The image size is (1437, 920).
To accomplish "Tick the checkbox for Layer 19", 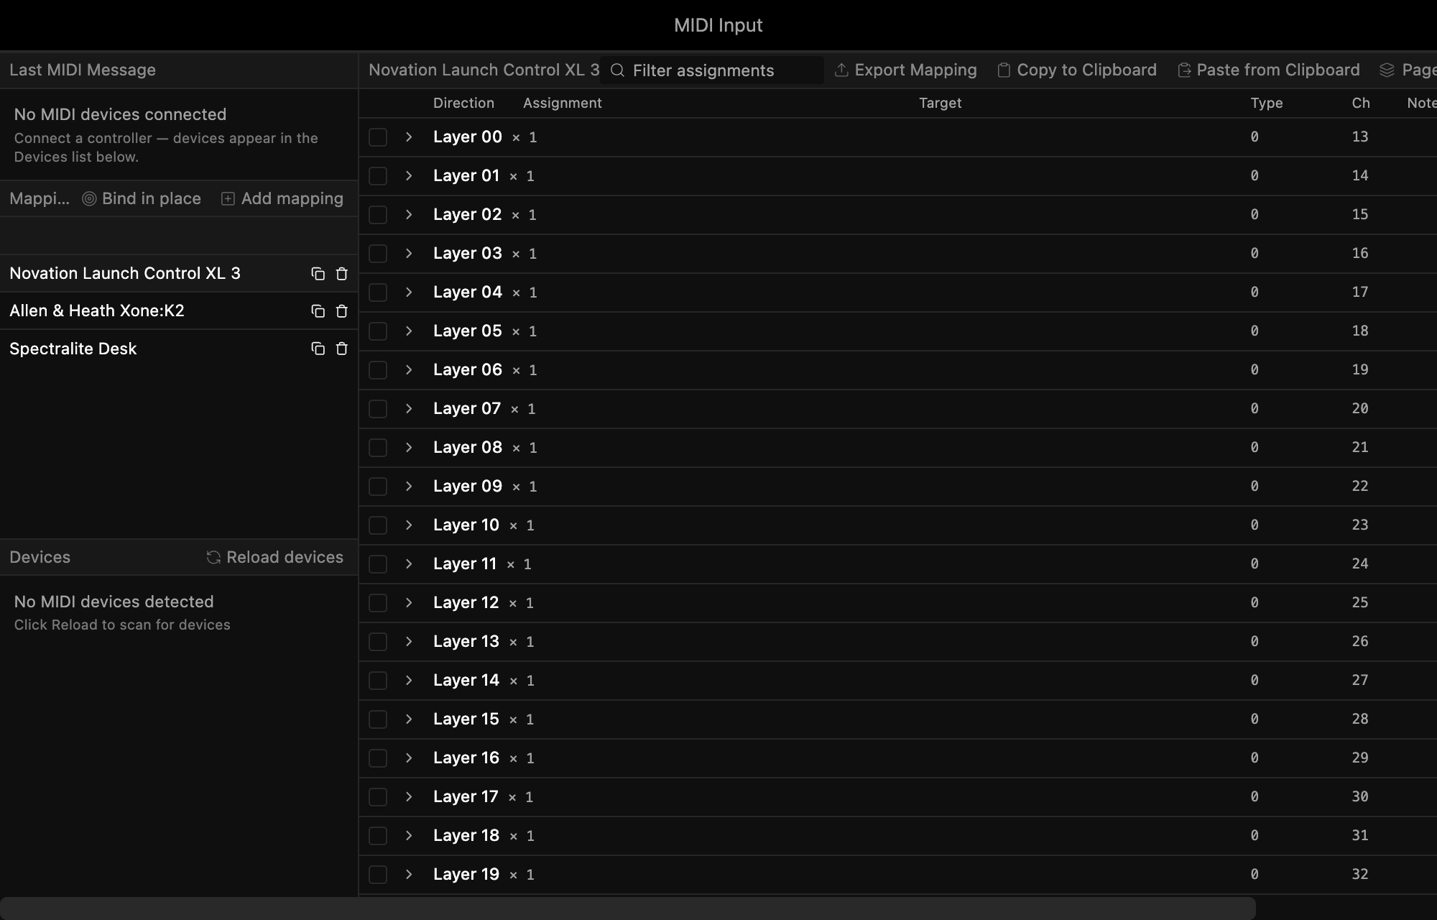I will (378, 875).
